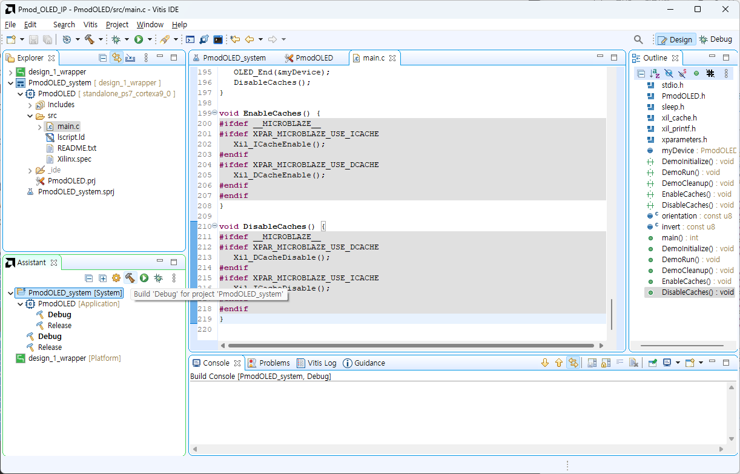The width and height of the screenshot is (740, 474).
Task: Click the Explorer import icon
Action: 130,58
